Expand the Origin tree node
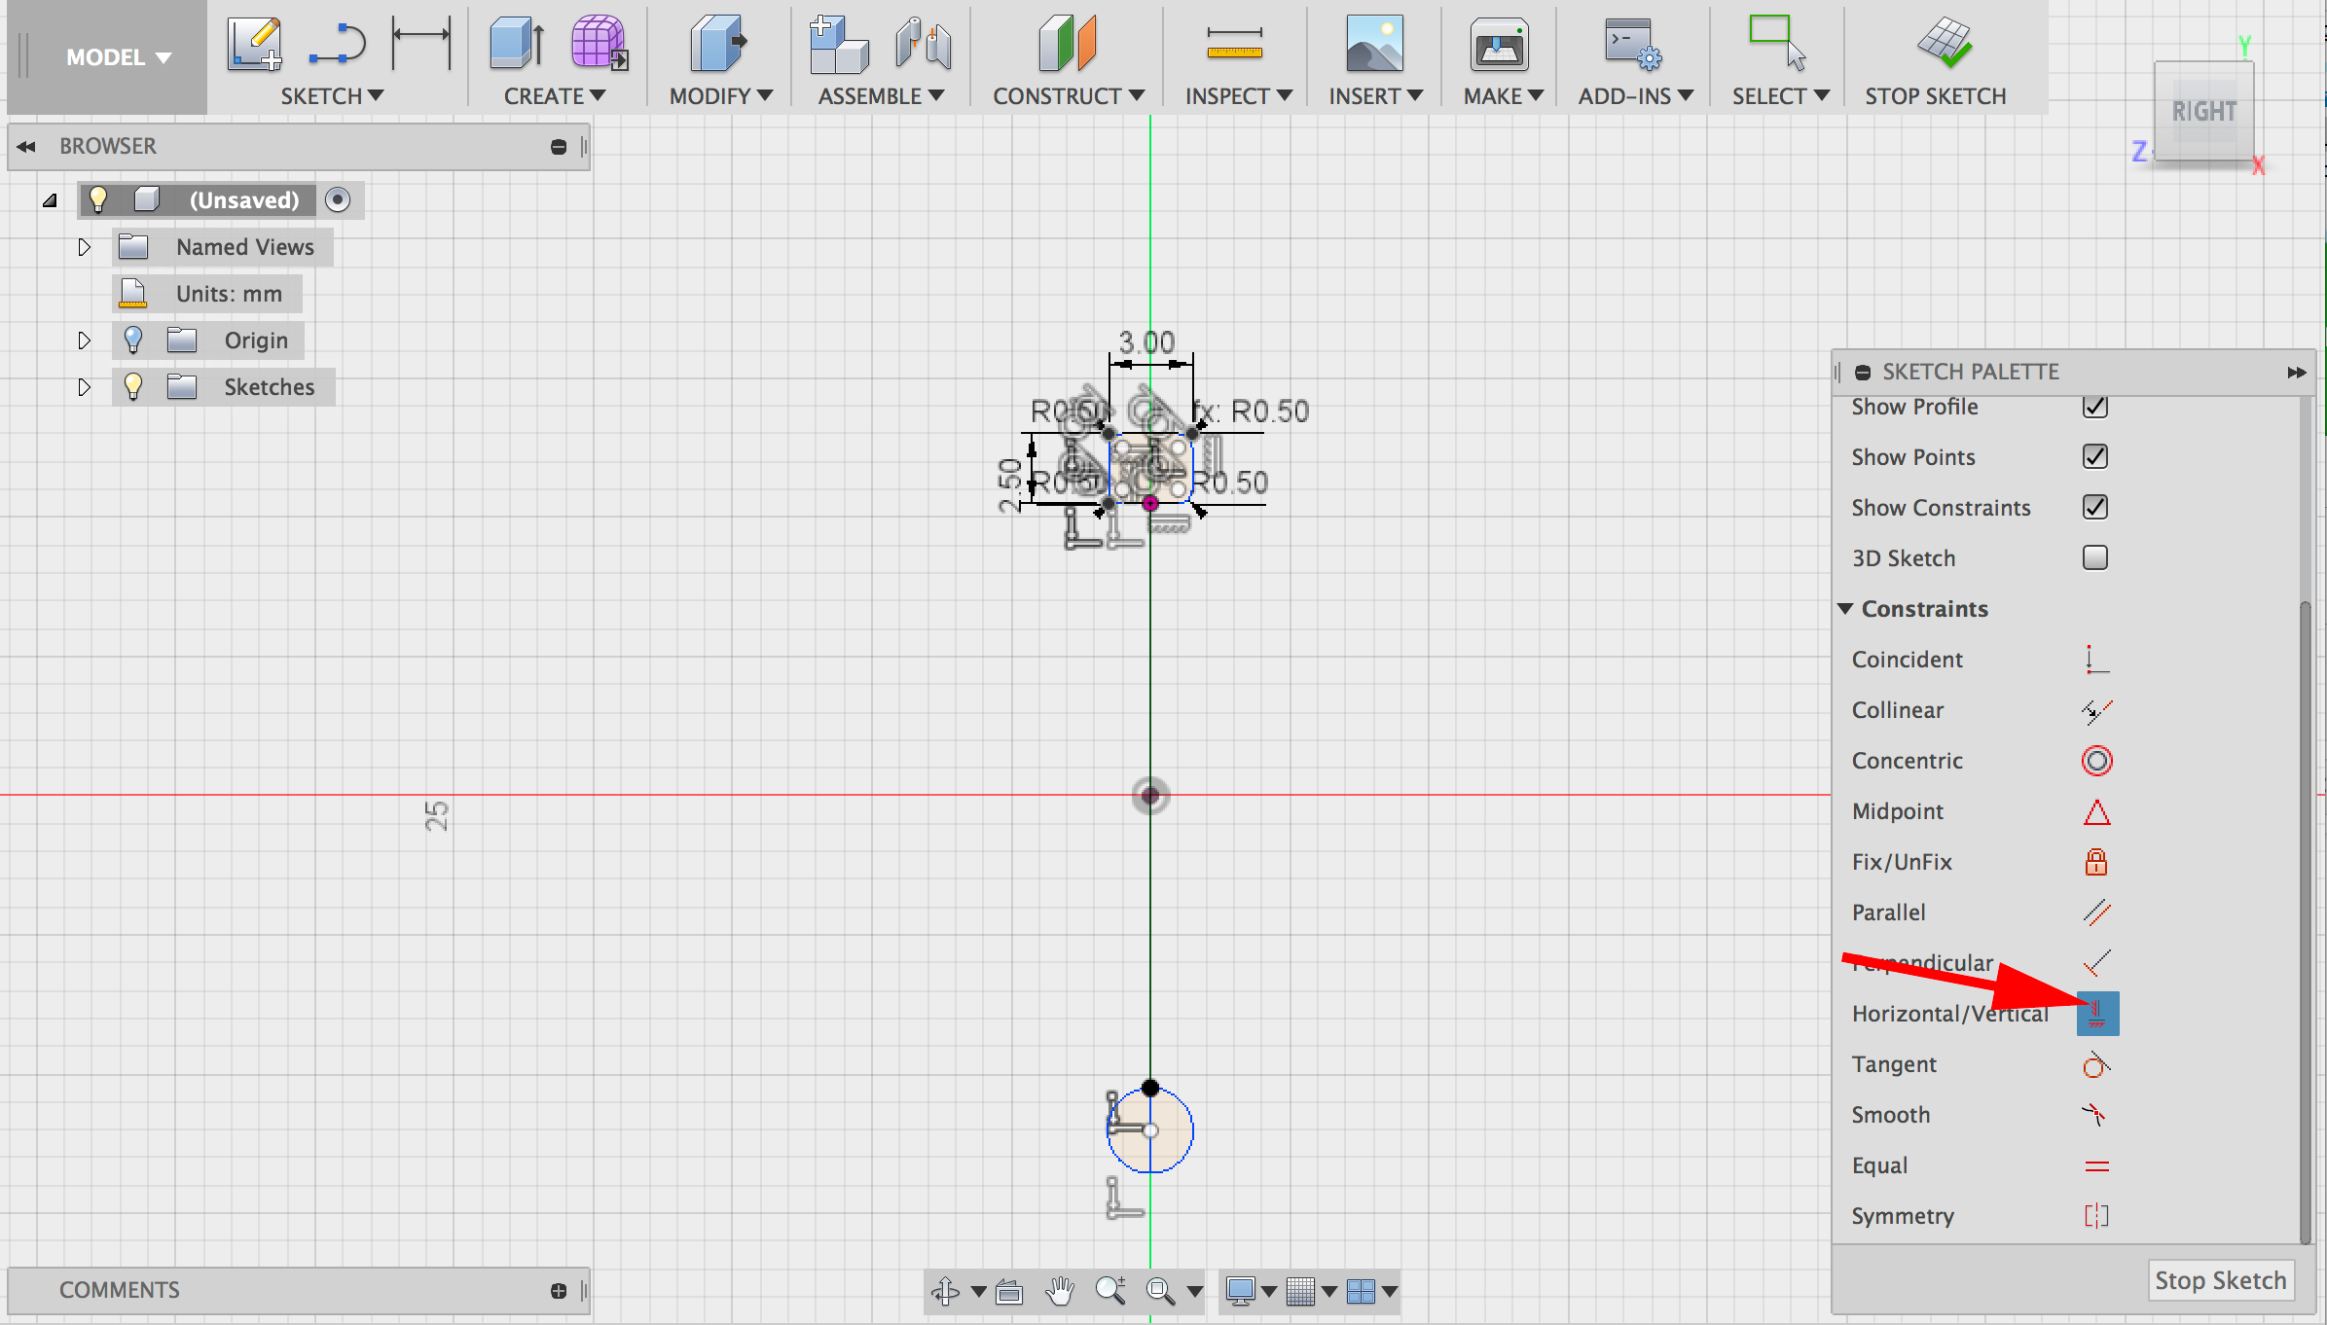The height and width of the screenshot is (1325, 2327). [x=84, y=340]
